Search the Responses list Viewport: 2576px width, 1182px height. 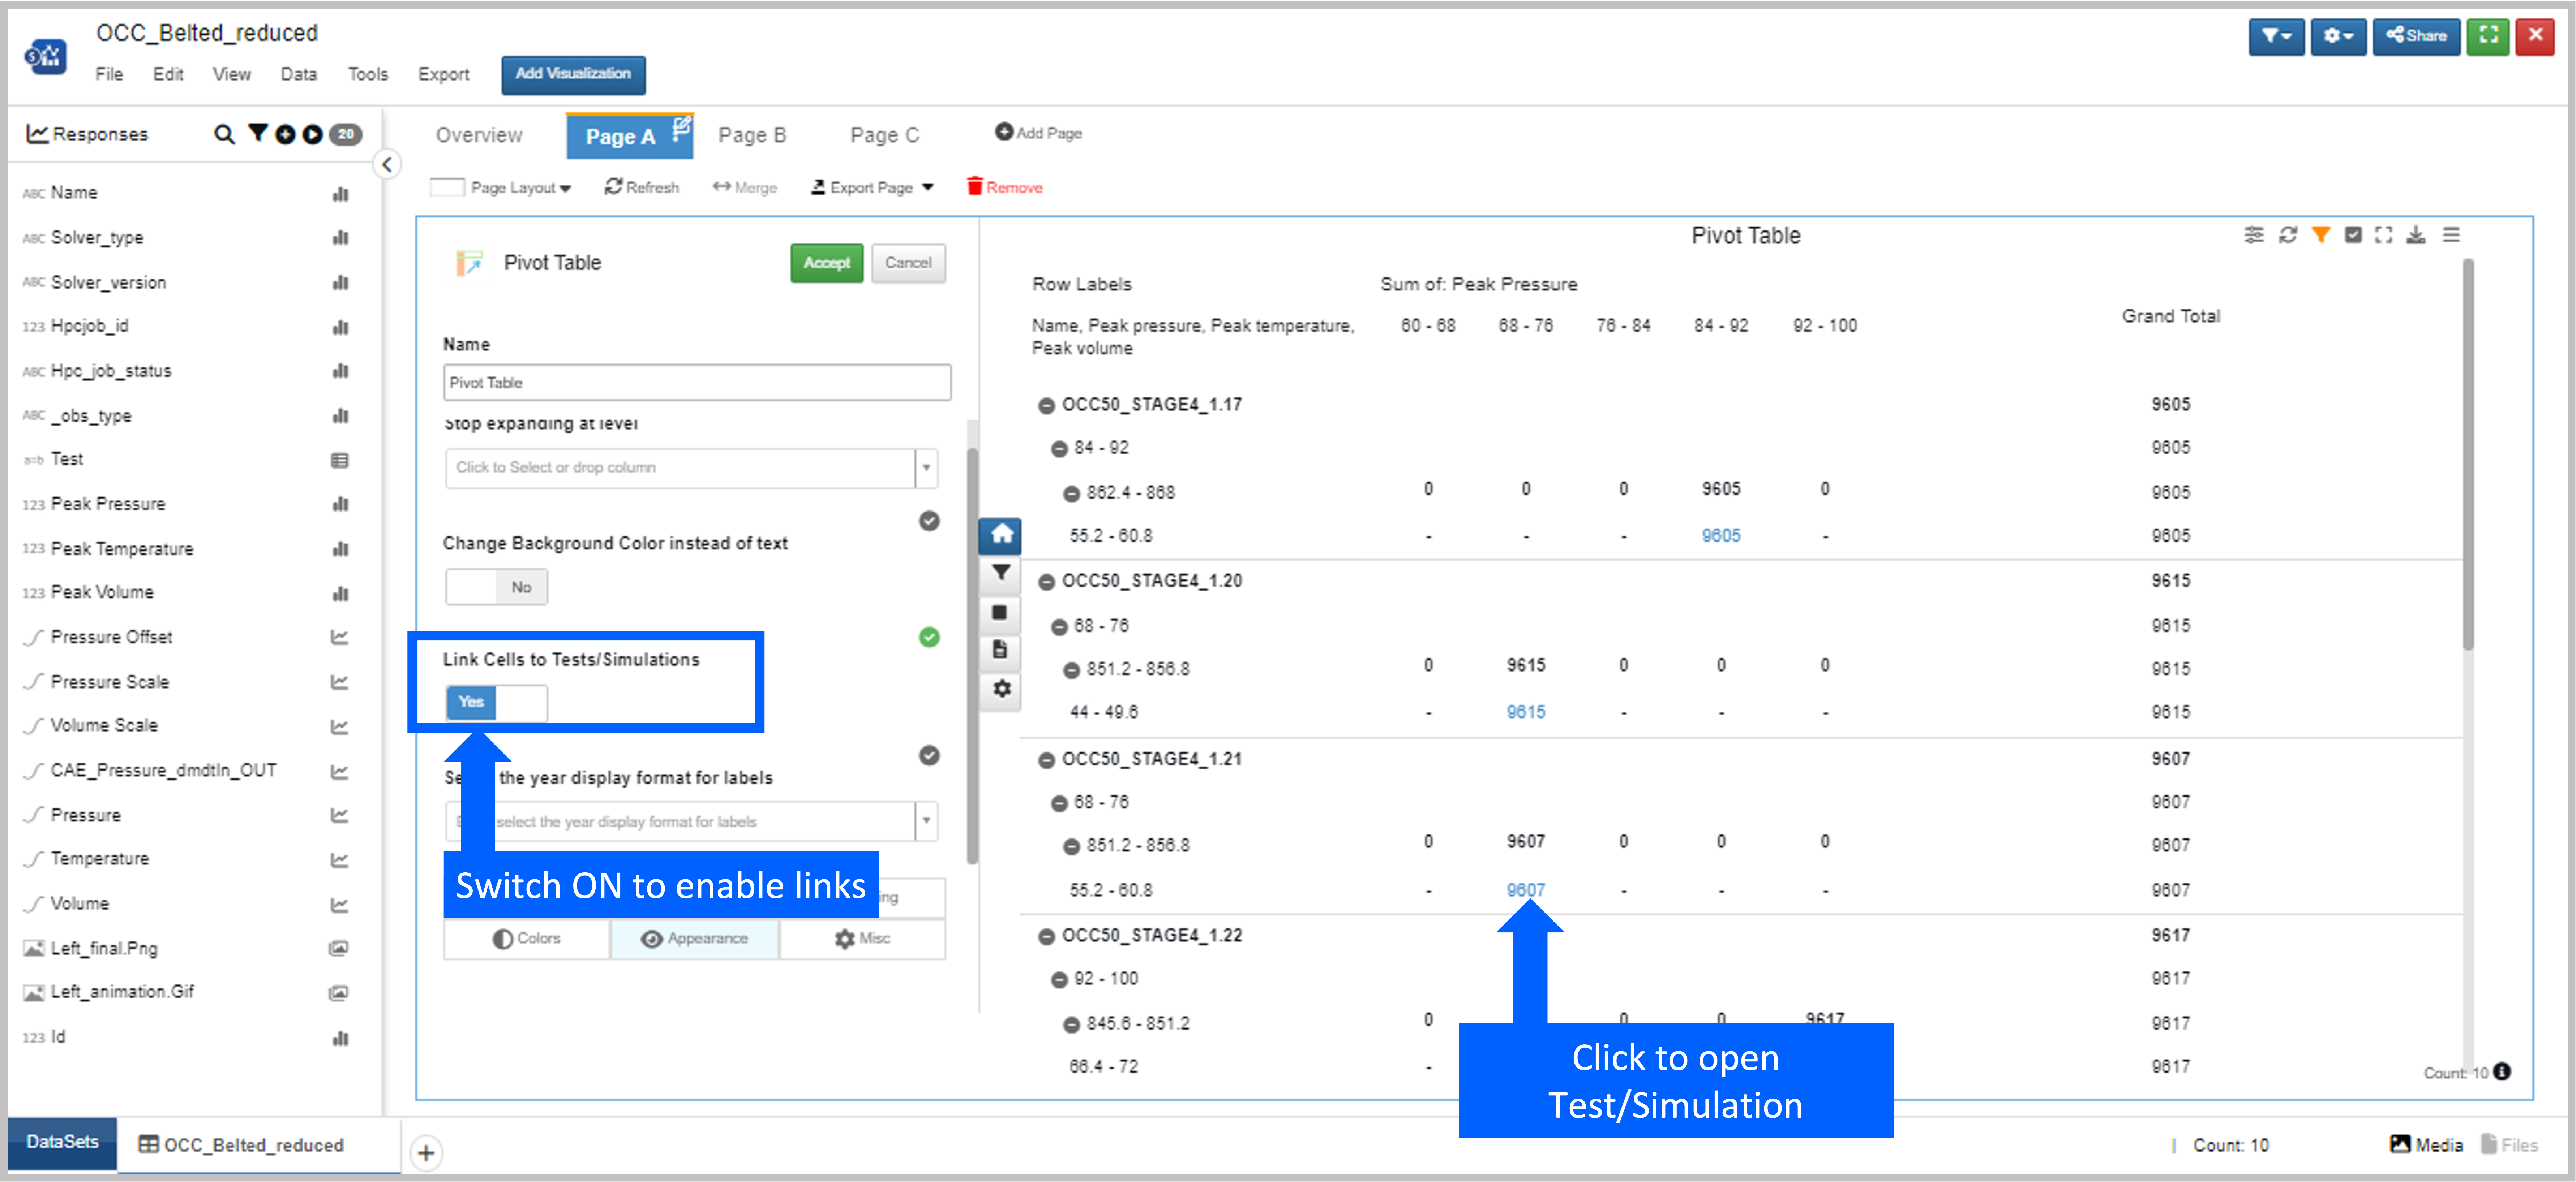point(224,134)
